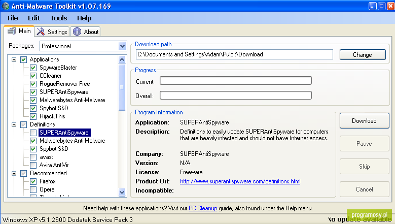Open the Help menu
Image resolution: width=395 pixels, height=224 pixels.
(84, 18)
